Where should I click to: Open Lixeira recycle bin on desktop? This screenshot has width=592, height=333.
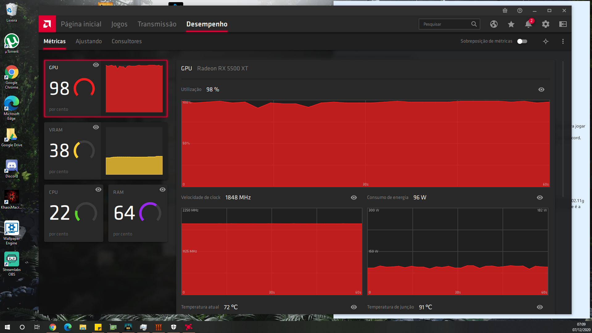coord(12,13)
